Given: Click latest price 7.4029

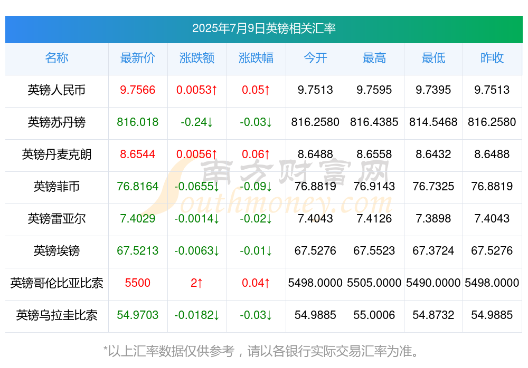Looking at the screenshot, I should pos(138,219).
